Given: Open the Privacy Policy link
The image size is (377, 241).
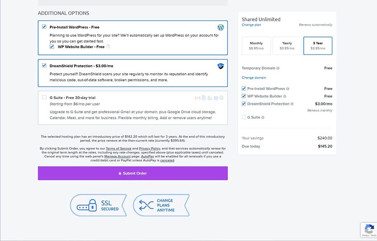Looking at the screenshot, I should pos(150,149).
